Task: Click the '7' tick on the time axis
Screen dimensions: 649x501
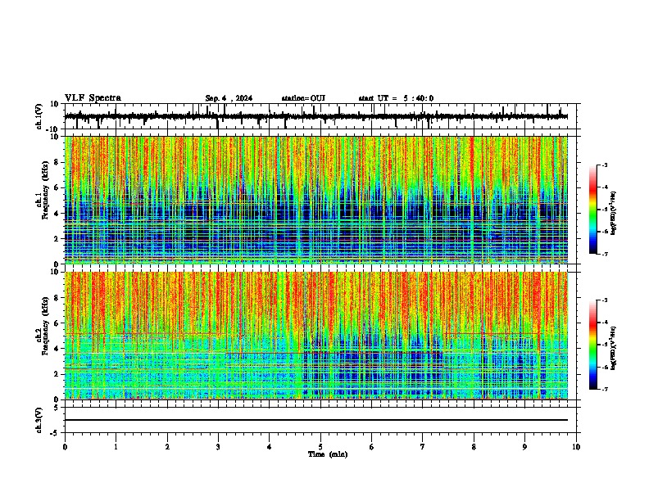Action: (423, 447)
